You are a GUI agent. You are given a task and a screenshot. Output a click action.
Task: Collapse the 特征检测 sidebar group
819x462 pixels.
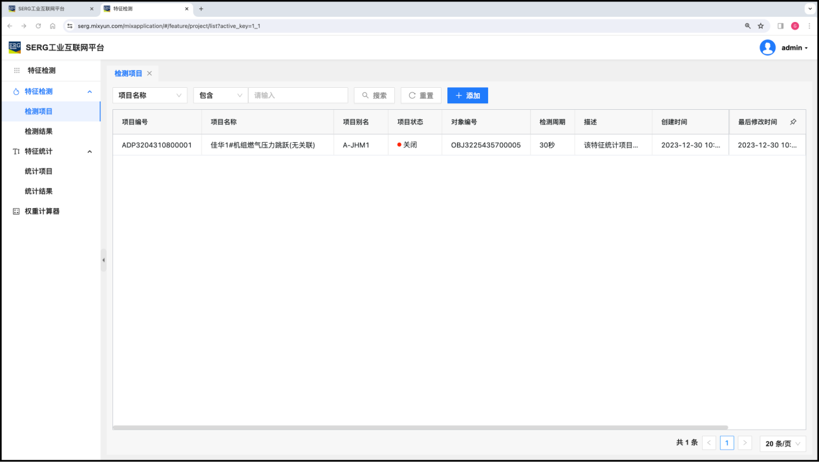tap(89, 92)
